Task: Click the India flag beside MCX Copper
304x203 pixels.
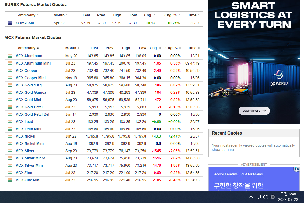Action: pos(10,71)
